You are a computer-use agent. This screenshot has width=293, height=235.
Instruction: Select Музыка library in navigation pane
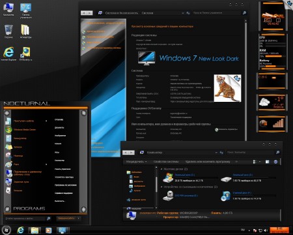click(x=135, y=191)
